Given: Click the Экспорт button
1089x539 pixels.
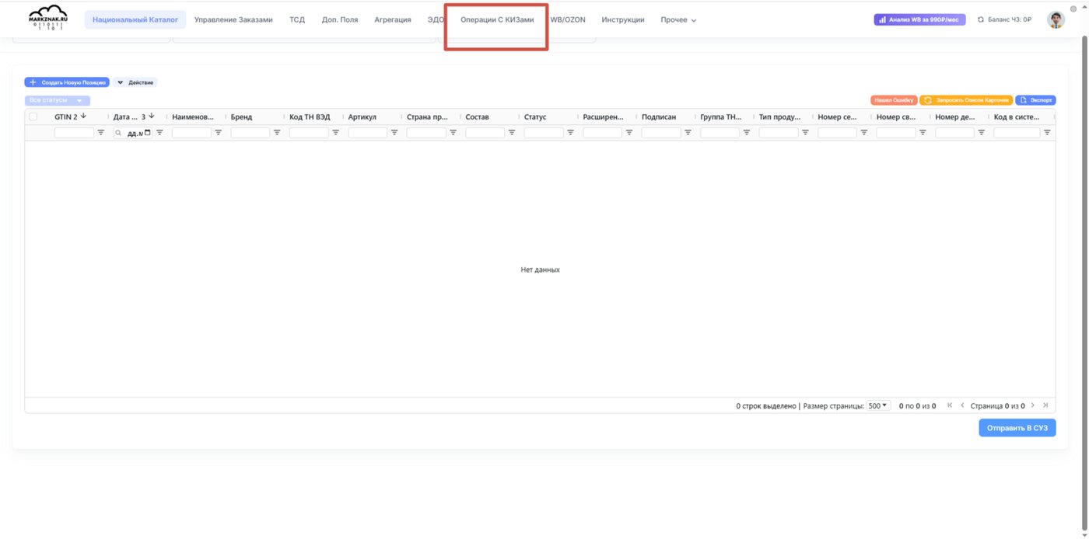Looking at the screenshot, I should pyautogui.click(x=1035, y=100).
